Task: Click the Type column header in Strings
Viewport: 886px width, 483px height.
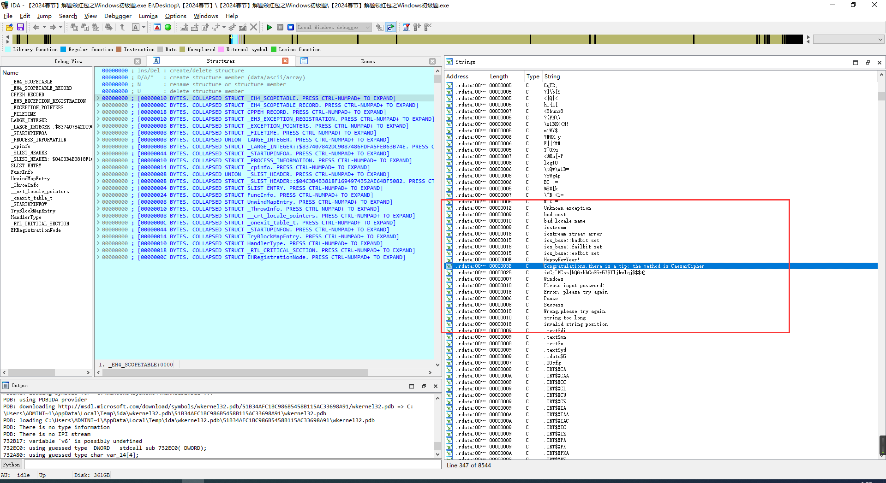Action: click(533, 77)
